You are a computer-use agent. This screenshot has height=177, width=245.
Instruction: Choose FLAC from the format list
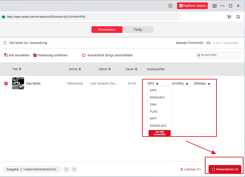pos(154,111)
